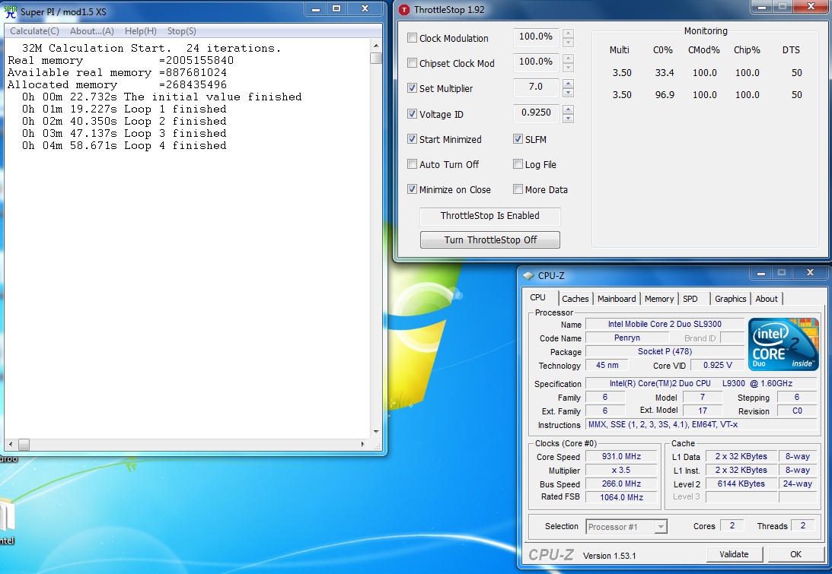832x574 pixels.
Task: Raise the Set Multiplier value
Action: 568,84
